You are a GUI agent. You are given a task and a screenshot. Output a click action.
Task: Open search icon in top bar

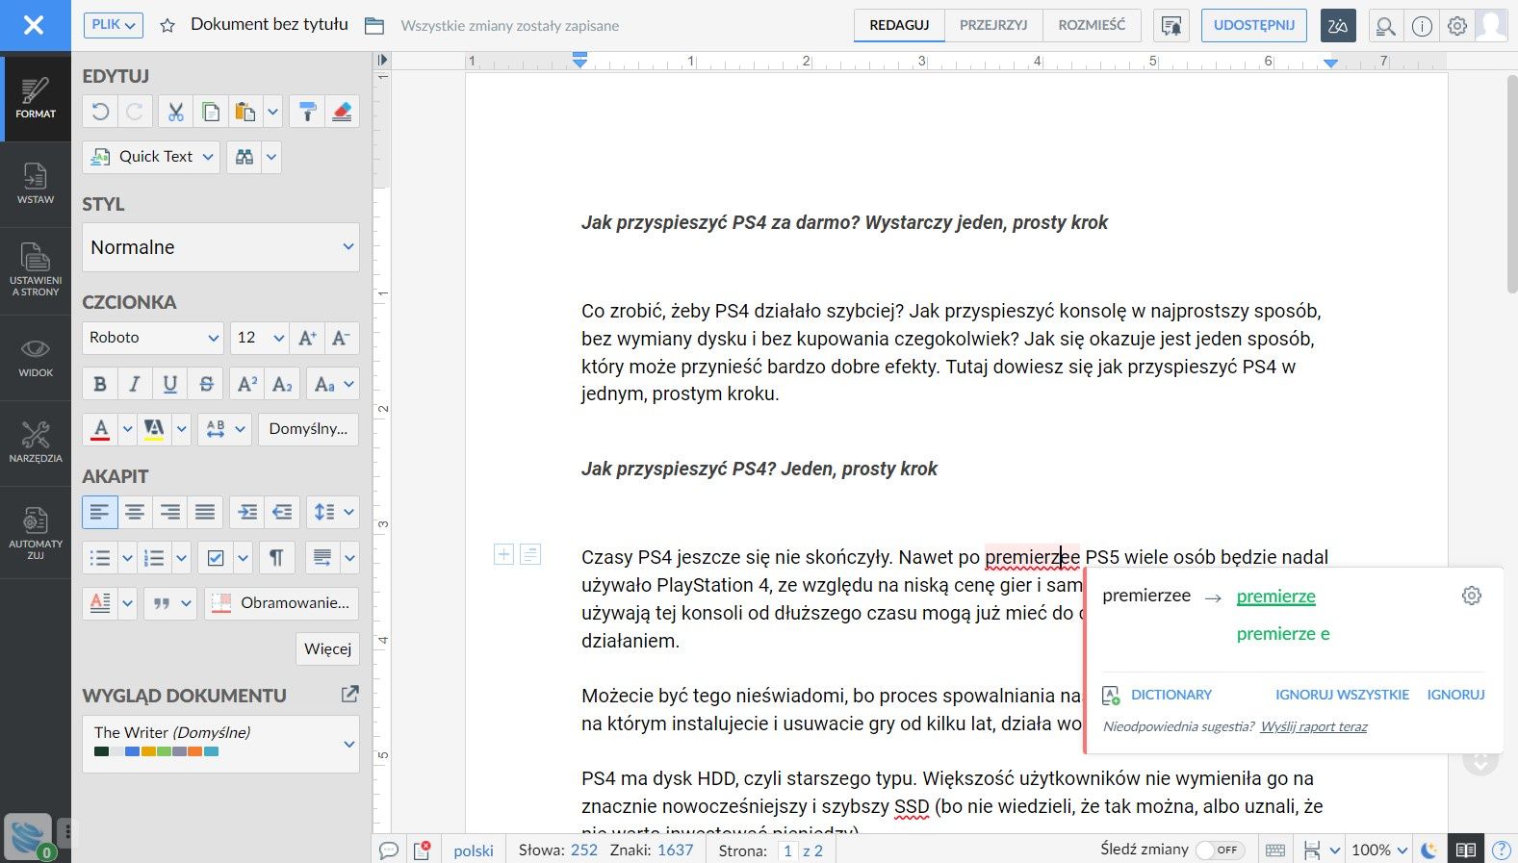coord(1385,26)
